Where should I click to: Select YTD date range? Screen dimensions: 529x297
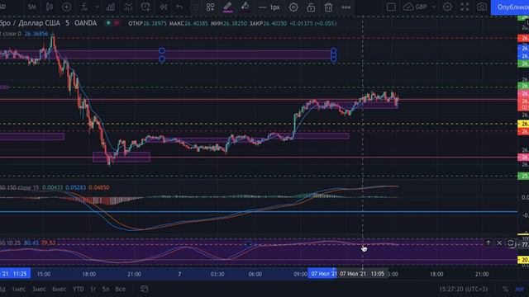(x=79, y=289)
